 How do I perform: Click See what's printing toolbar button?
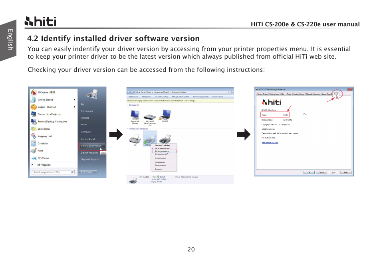[161, 97]
